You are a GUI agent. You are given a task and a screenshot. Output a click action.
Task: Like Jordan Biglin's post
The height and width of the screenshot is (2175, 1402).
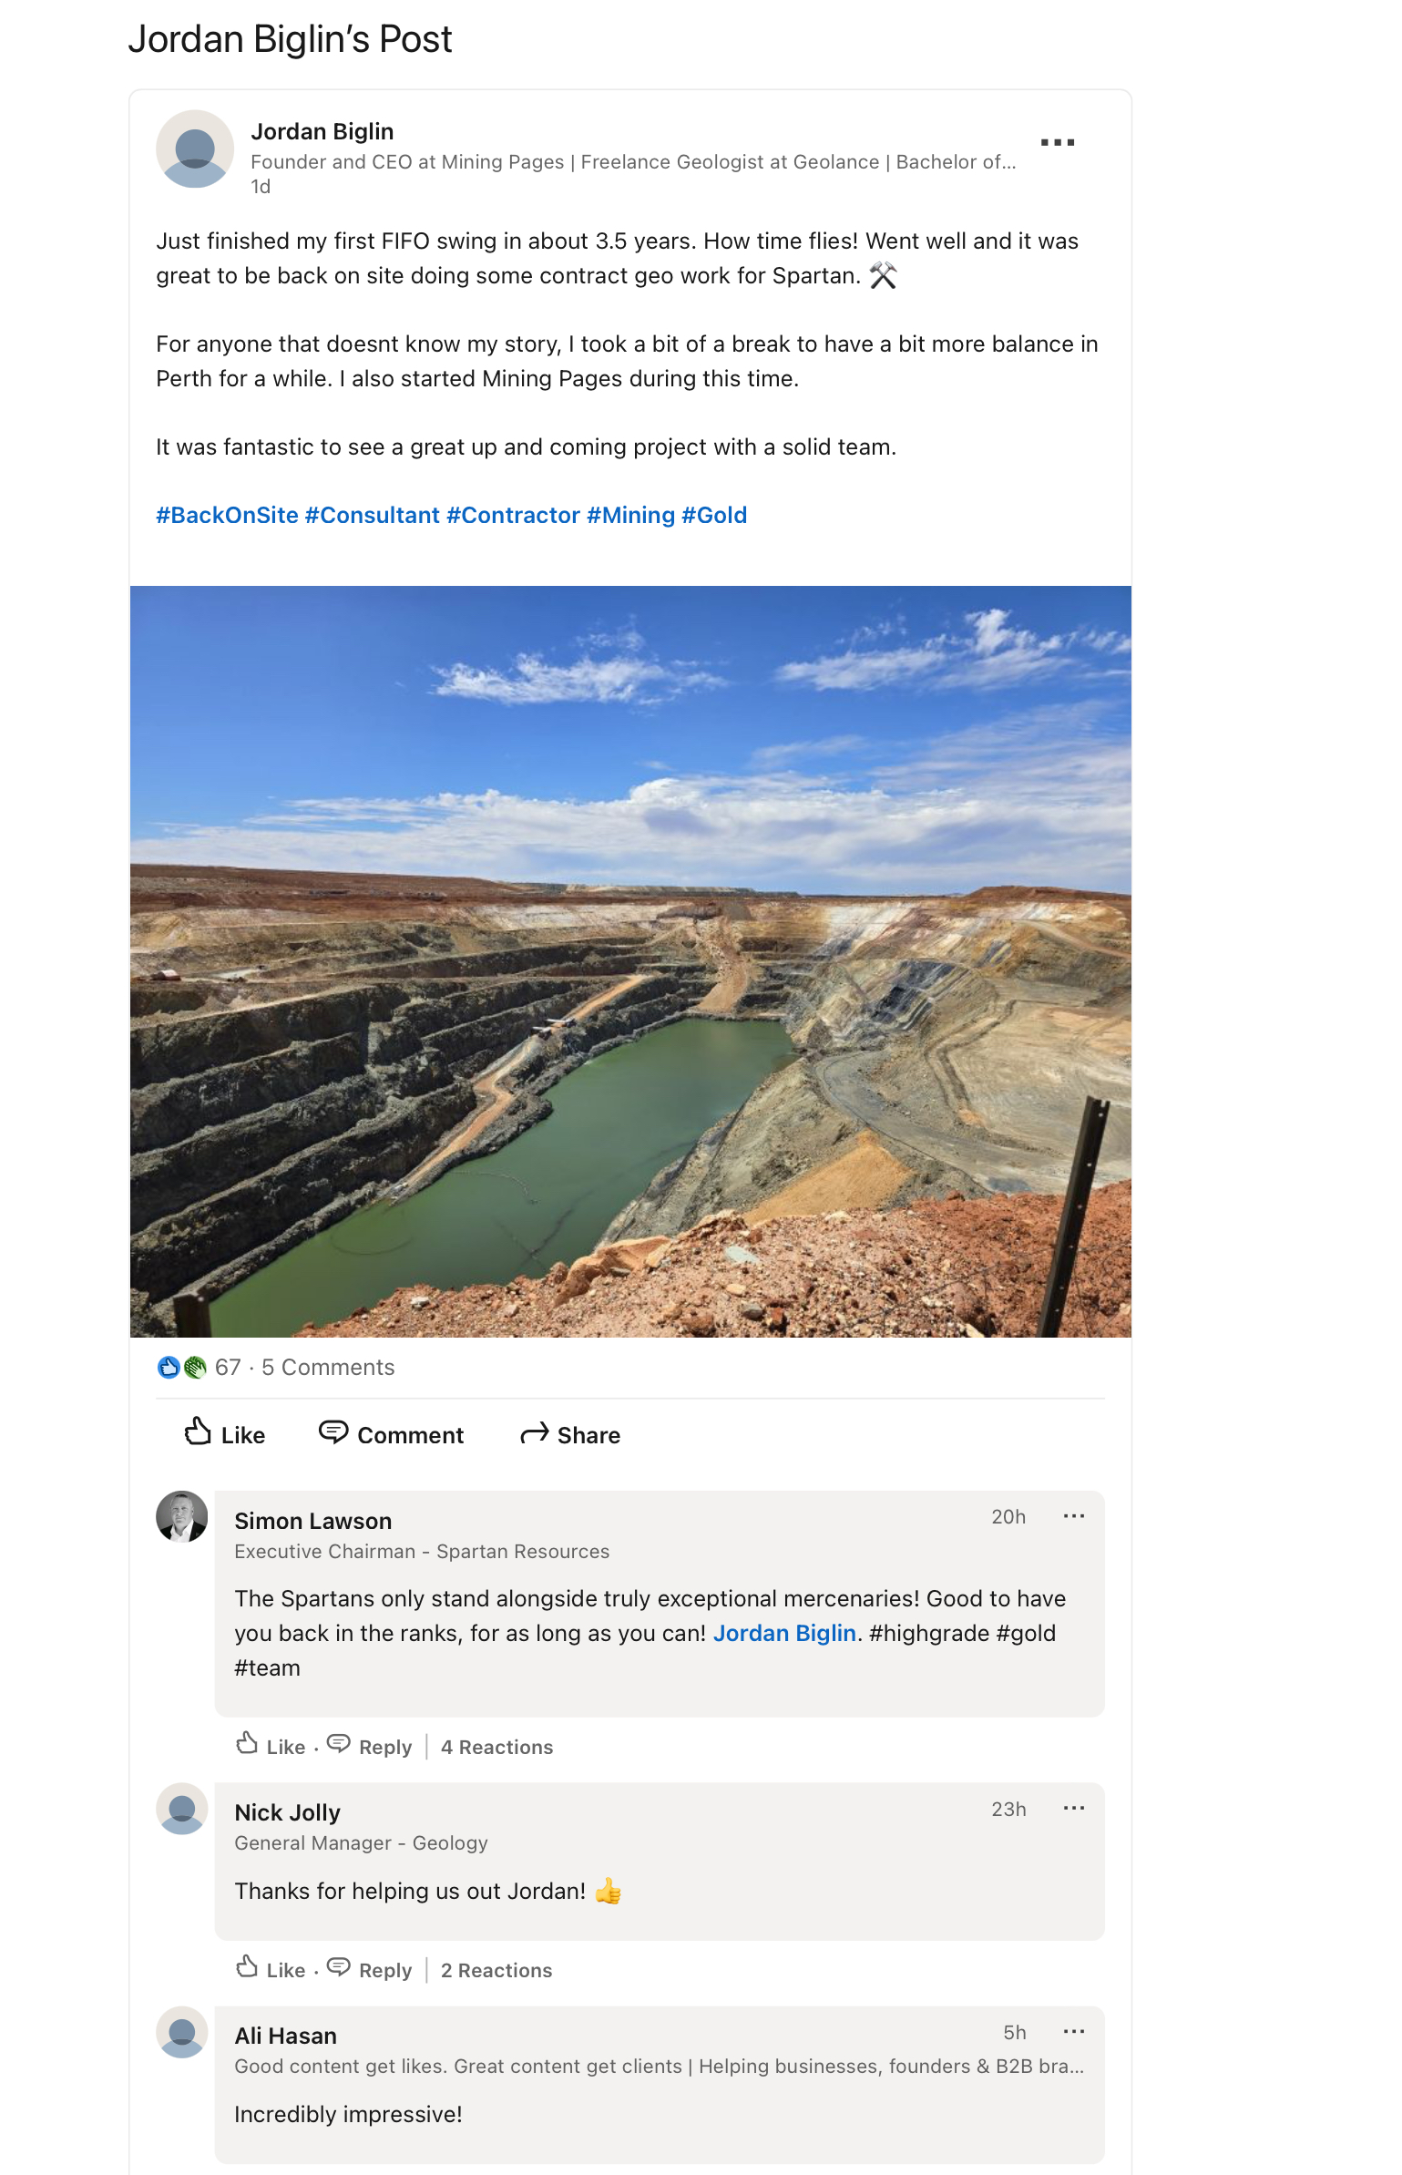click(x=224, y=1434)
